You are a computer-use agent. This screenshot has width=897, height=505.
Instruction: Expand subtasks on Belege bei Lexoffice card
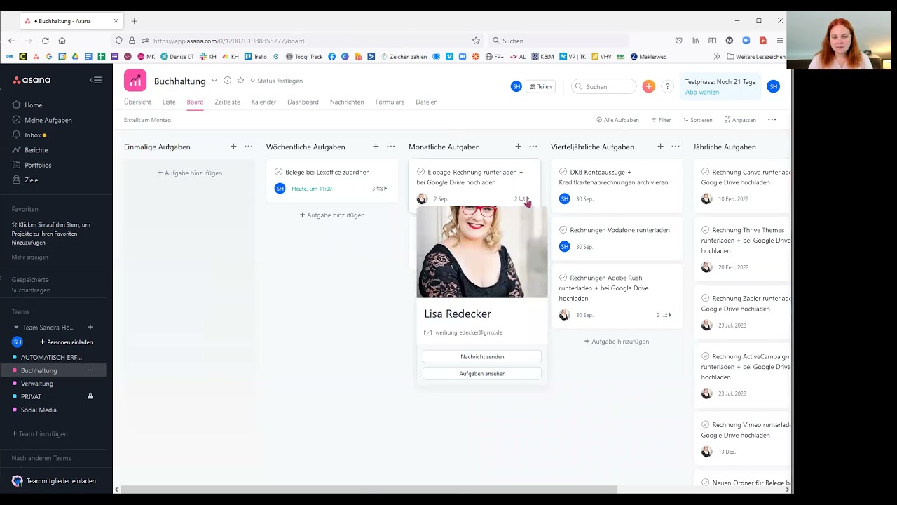coord(380,189)
